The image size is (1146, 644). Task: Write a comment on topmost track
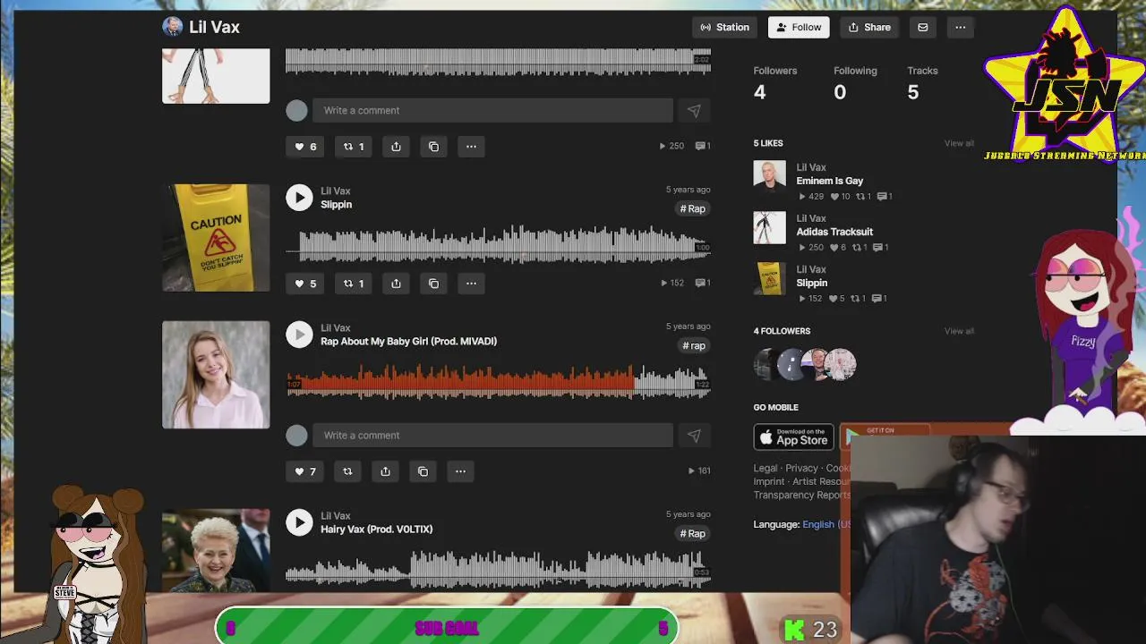click(x=492, y=110)
